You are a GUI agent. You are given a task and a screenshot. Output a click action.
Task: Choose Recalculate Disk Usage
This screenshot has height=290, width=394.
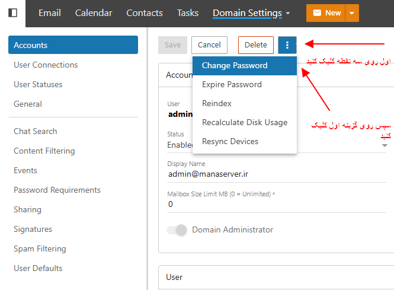click(245, 123)
